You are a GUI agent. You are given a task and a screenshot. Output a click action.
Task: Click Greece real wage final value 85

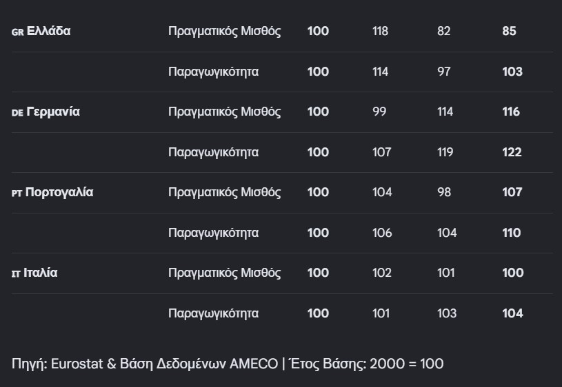pyautogui.click(x=509, y=31)
